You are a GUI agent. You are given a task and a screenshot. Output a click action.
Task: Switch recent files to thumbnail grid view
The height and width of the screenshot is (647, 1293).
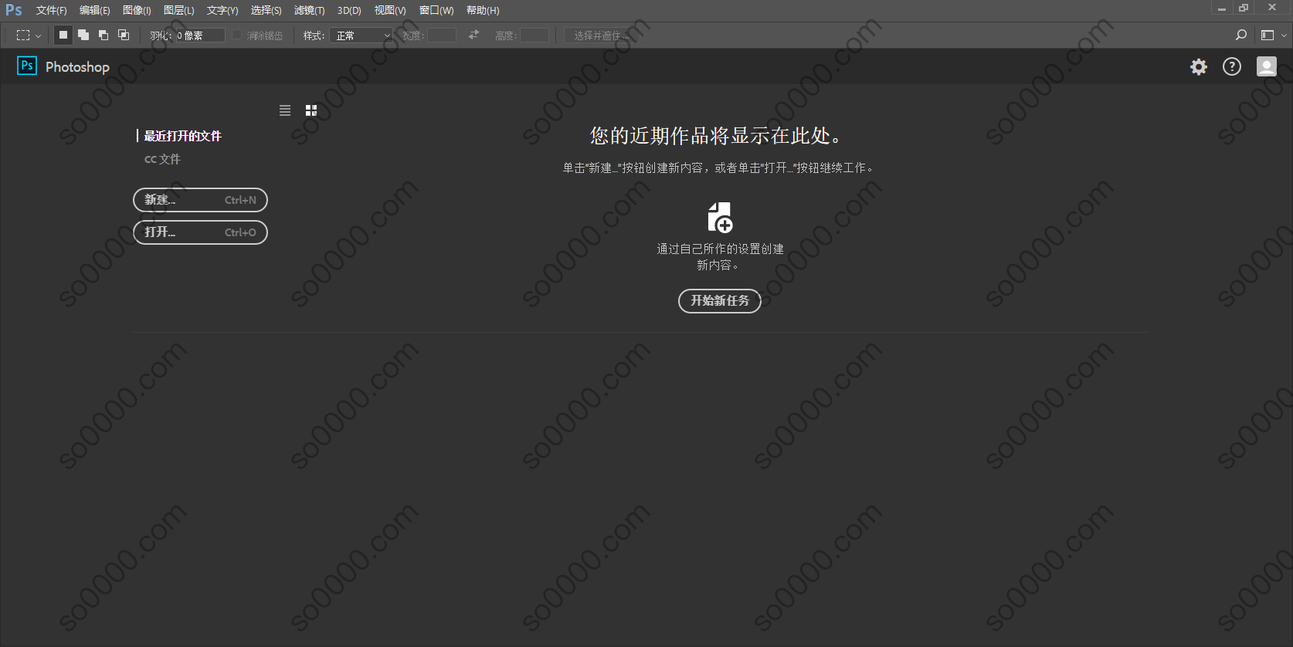[x=311, y=110]
